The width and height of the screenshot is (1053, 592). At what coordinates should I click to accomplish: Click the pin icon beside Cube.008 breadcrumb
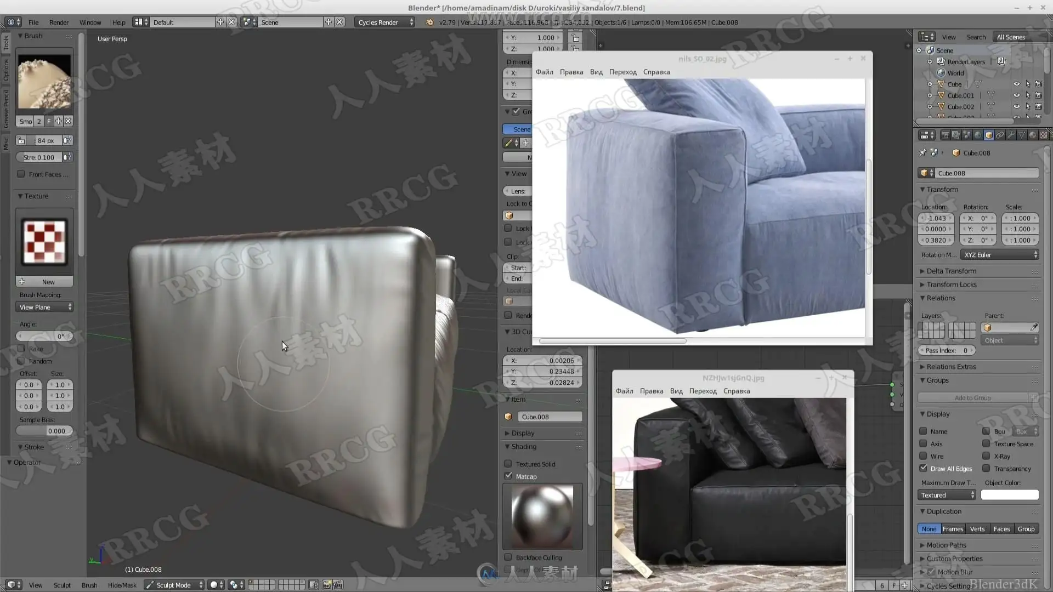click(x=922, y=153)
